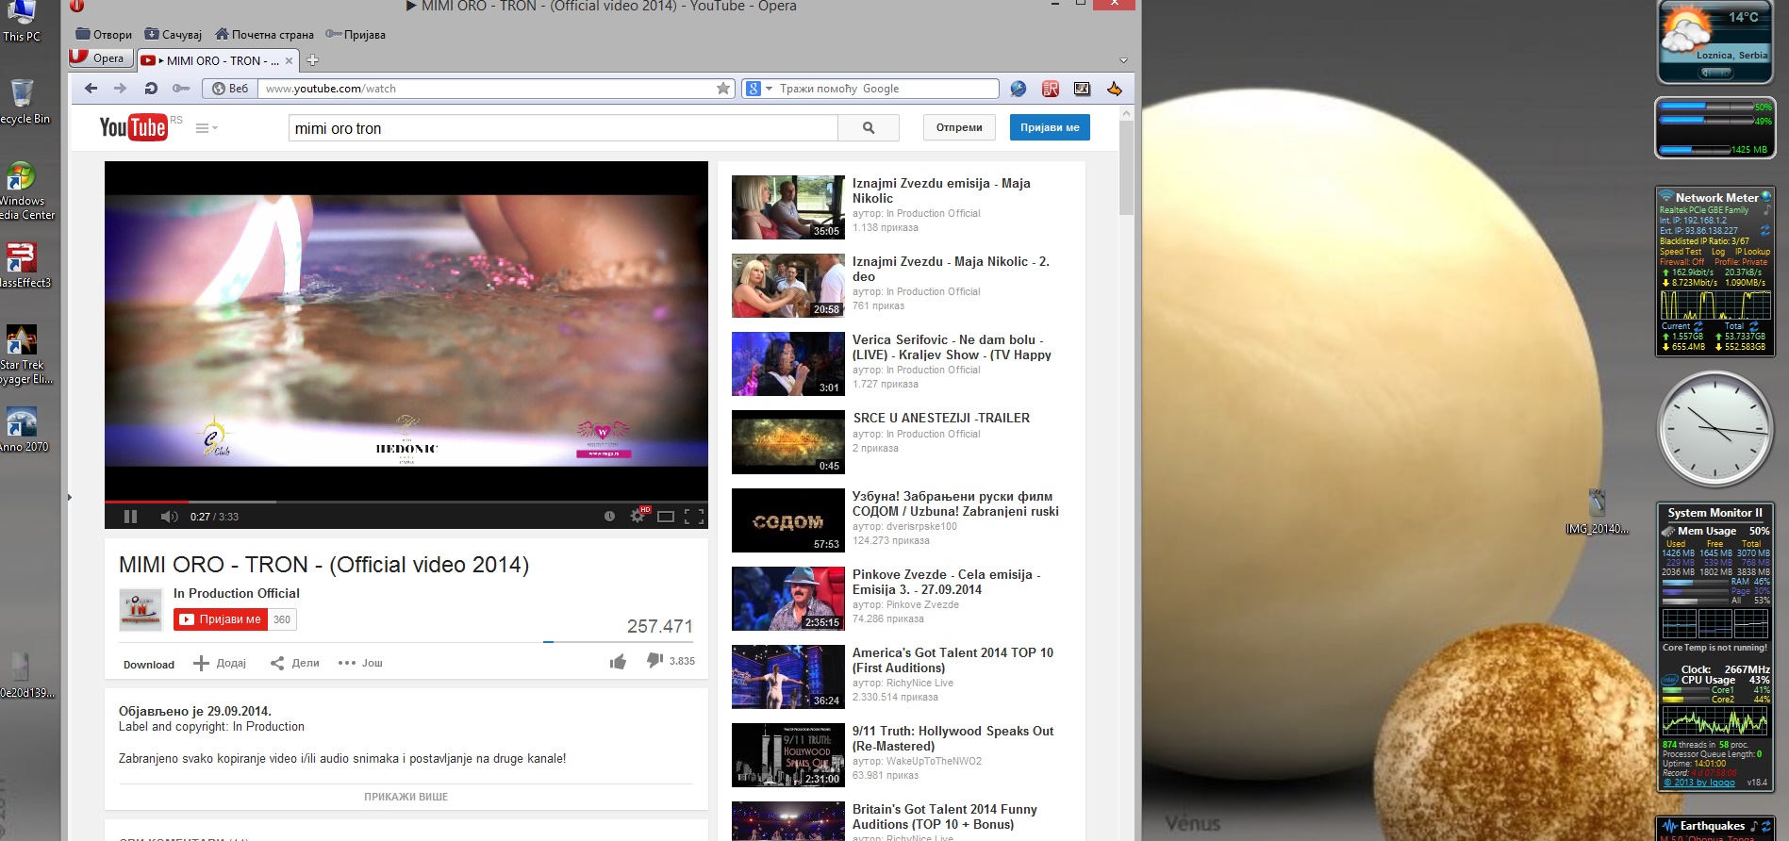Click the page vertical scrollbar thumb
The height and width of the screenshot is (841, 1789).
click(x=1126, y=166)
